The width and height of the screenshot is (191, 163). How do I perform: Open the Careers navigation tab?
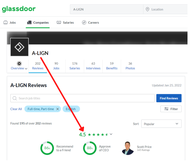(x=90, y=22)
